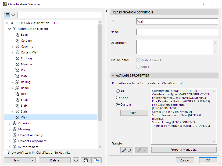
Task: Enable the Zones checkbox
Action: pyautogui.click(x=138, y=67)
